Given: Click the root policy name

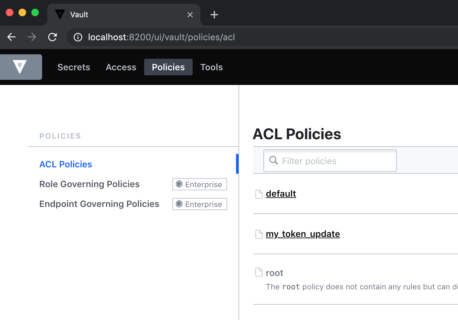Looking at the screenshot, I should coord(274,273).
